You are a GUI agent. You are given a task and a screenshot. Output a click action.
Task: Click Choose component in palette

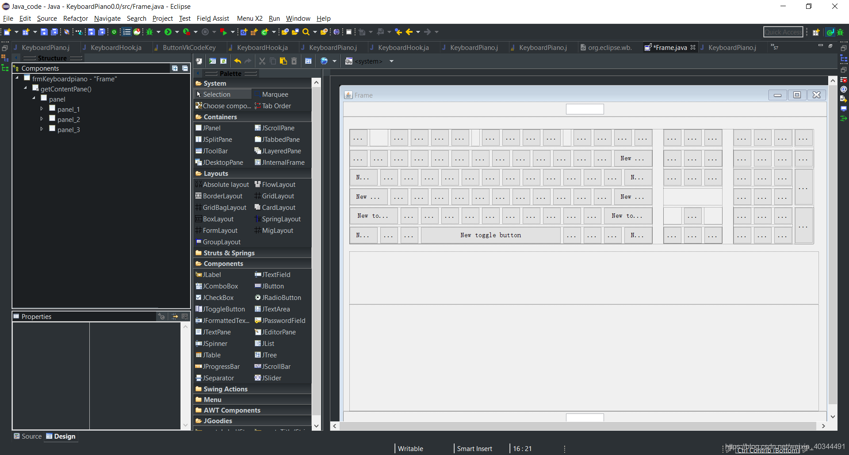223,106
